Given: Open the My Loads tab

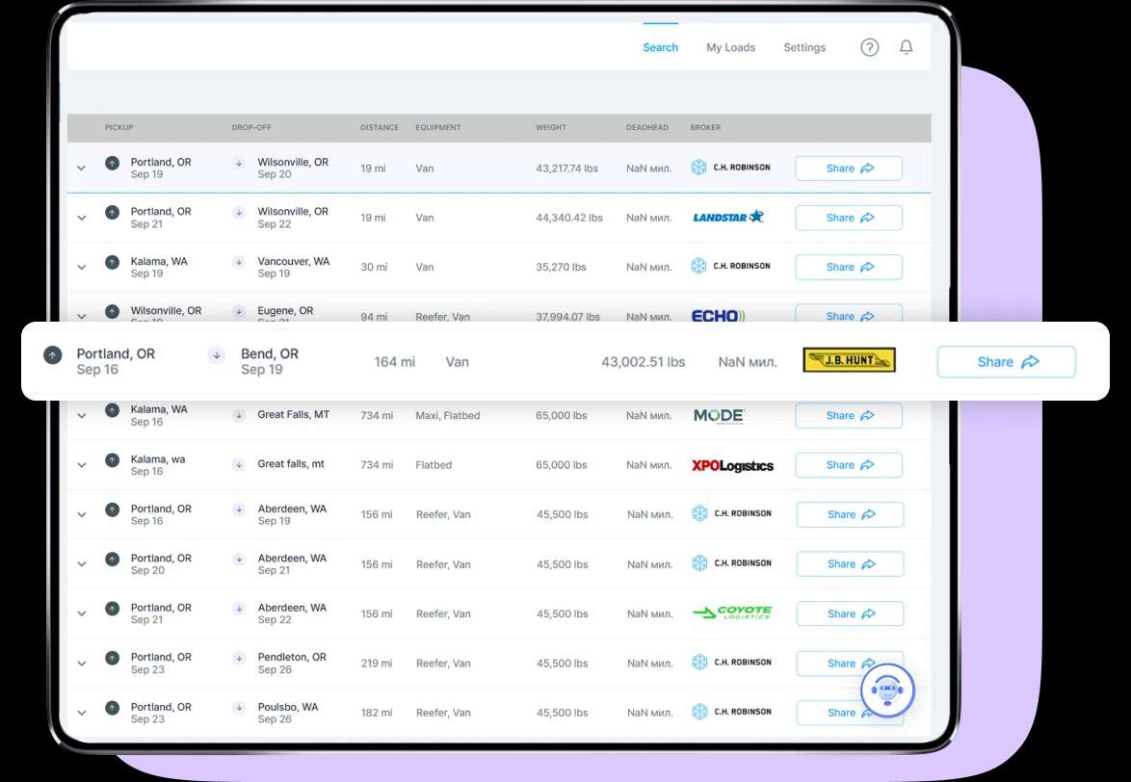Looking at the screenshot, I should (730, 47).
